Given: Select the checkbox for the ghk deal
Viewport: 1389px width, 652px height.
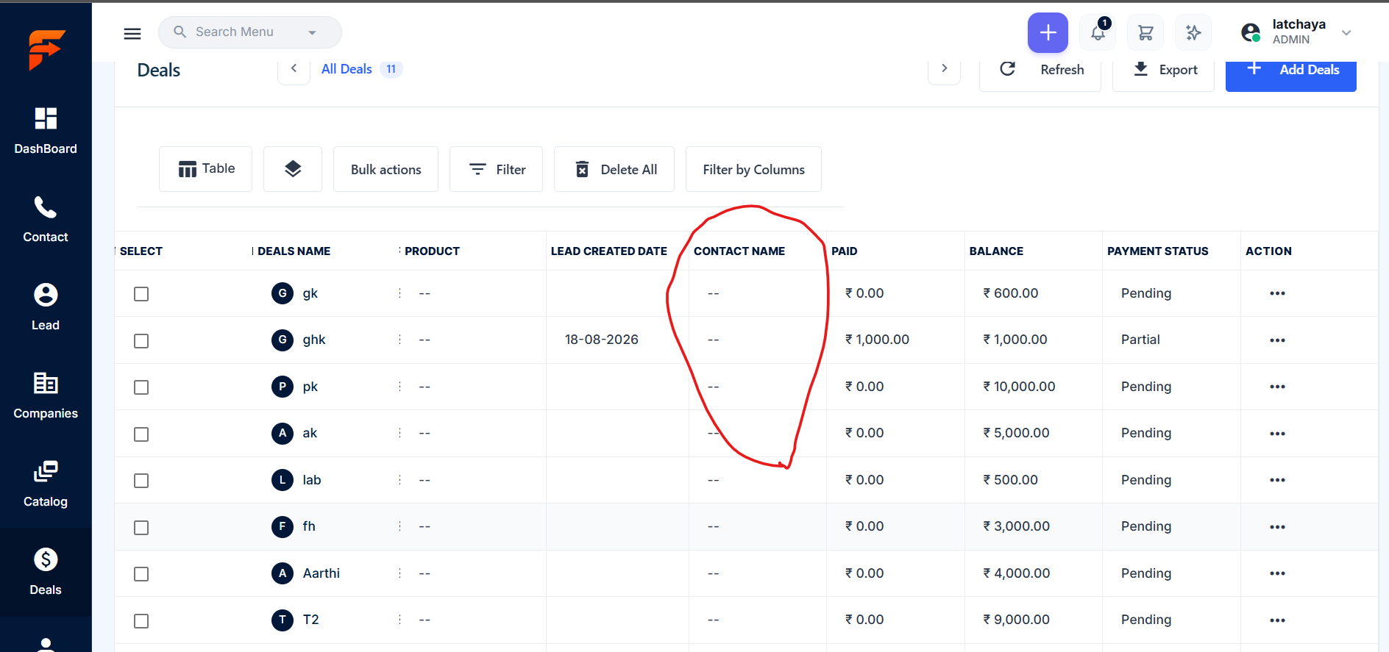Looking at the screenshot, I should [x=141, y=341].
